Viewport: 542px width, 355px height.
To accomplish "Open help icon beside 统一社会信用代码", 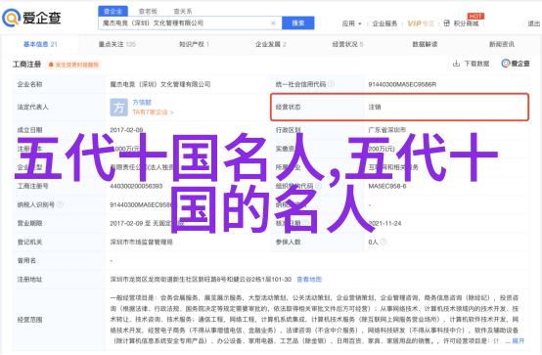I will (x=331, y=84).
